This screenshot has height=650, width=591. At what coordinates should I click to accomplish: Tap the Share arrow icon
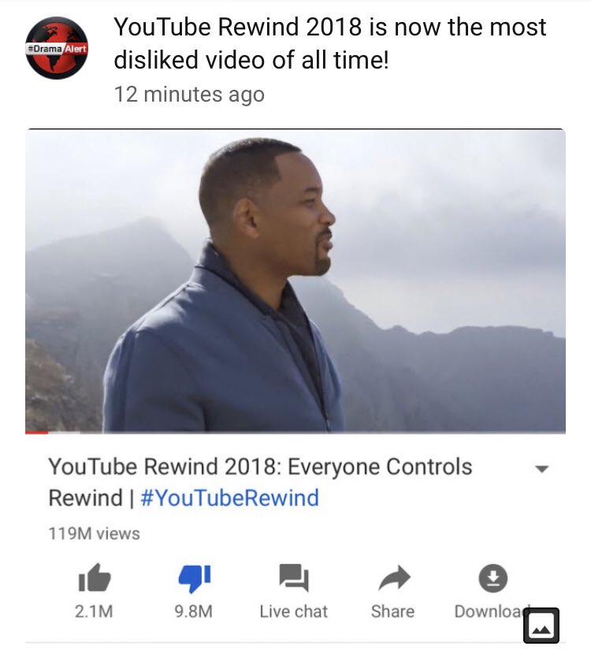(394, 578)
